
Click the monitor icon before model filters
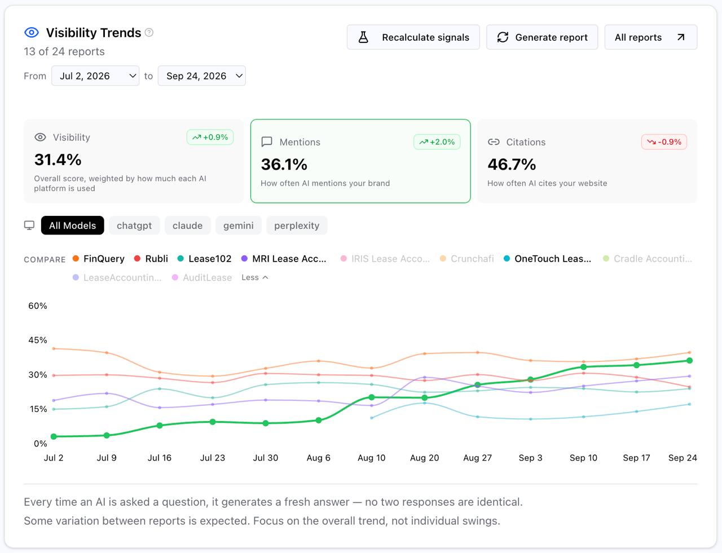click(x=29, y=225)
